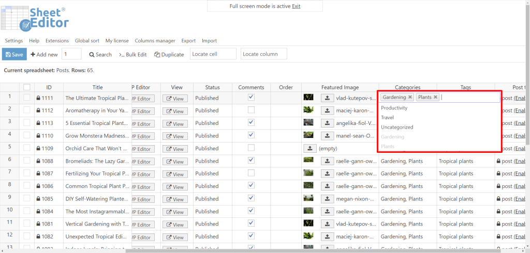Open the Search tool

click(x=100, y=54)
